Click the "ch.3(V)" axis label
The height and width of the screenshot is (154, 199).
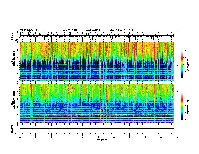point(12,129)
